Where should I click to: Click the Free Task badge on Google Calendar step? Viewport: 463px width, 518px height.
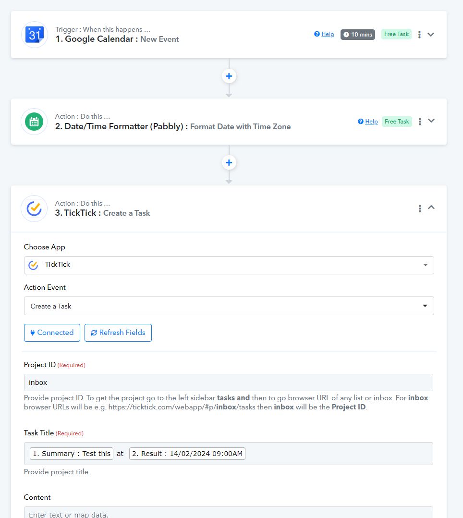click(396, 34)
